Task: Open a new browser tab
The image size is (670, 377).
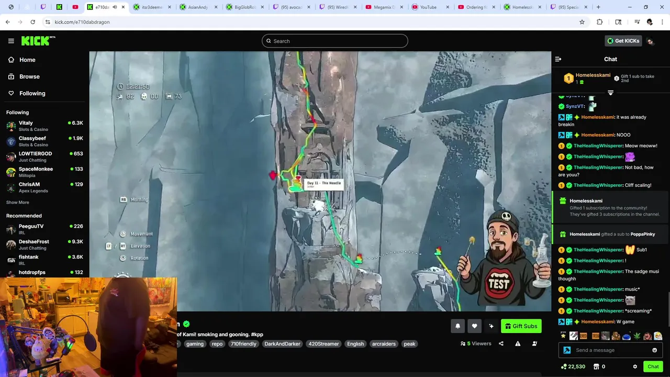Action: point(598,7)
